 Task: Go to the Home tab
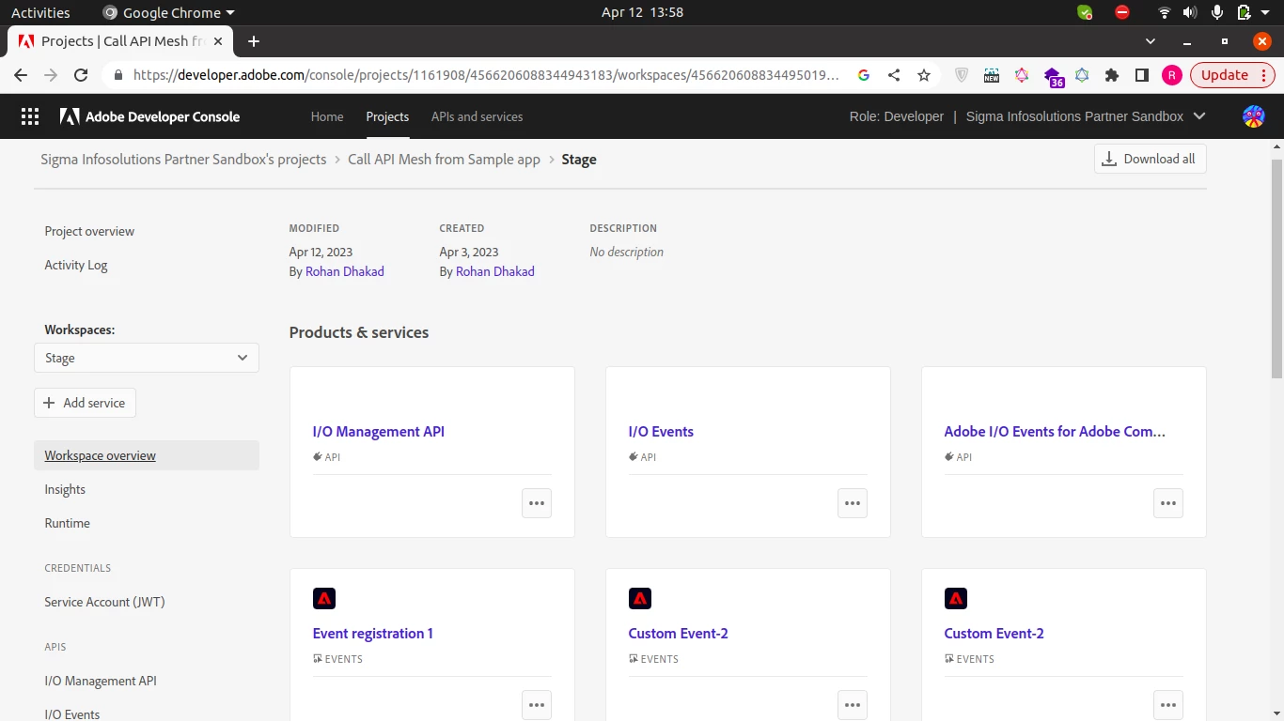tap(327, 116)
